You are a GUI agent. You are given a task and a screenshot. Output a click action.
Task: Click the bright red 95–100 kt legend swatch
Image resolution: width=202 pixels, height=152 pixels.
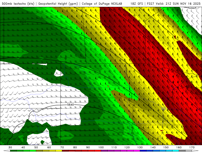98,151
